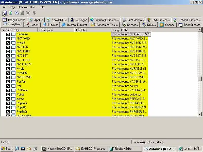This screenshot has width=203, height=152.
Task: Toggle the NVGTS6 checkbox
Action: tap(8, 47)
